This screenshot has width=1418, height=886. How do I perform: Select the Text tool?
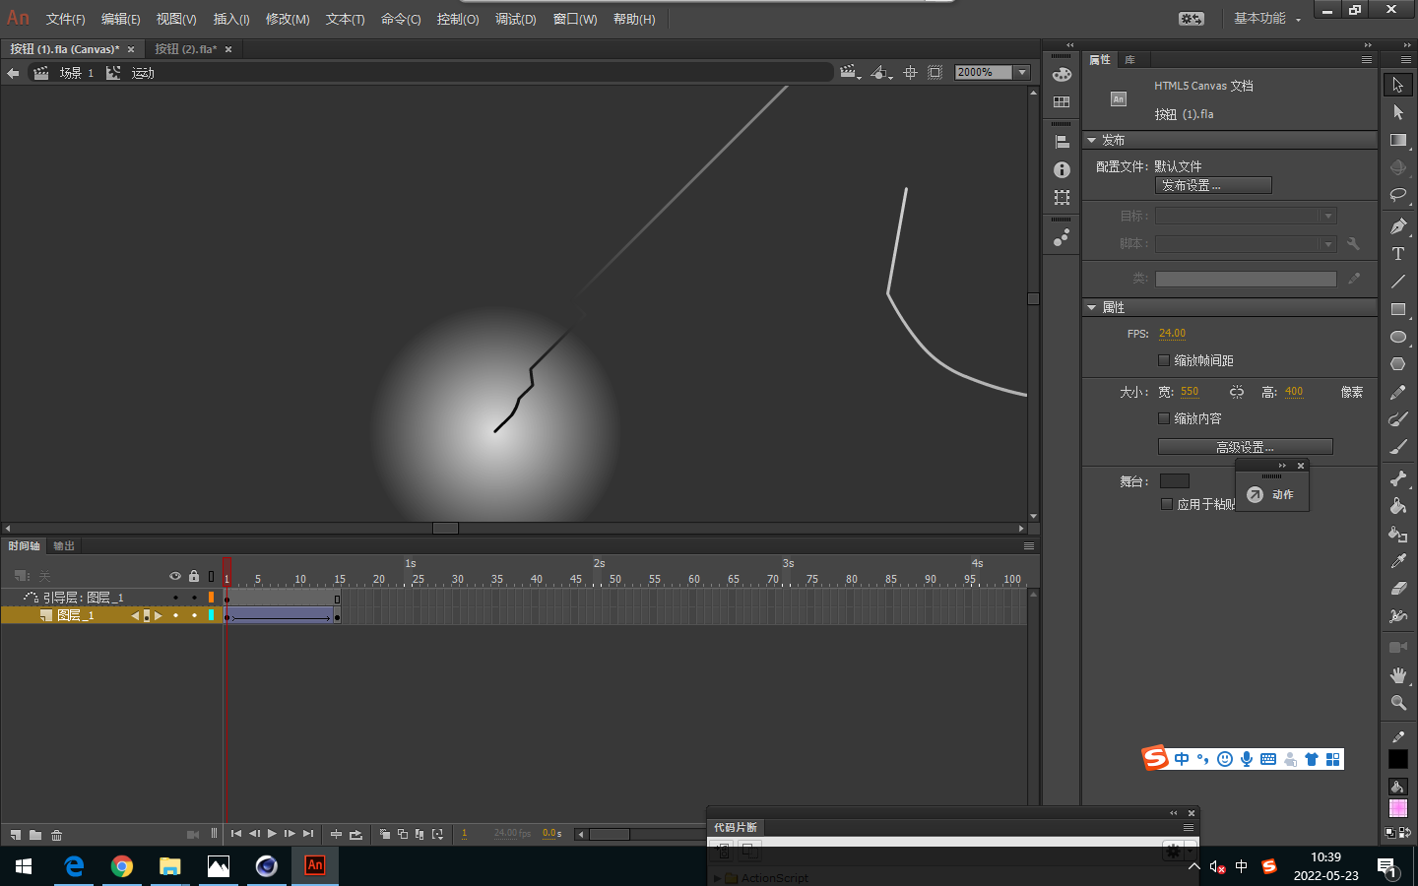pos(1397,254)
